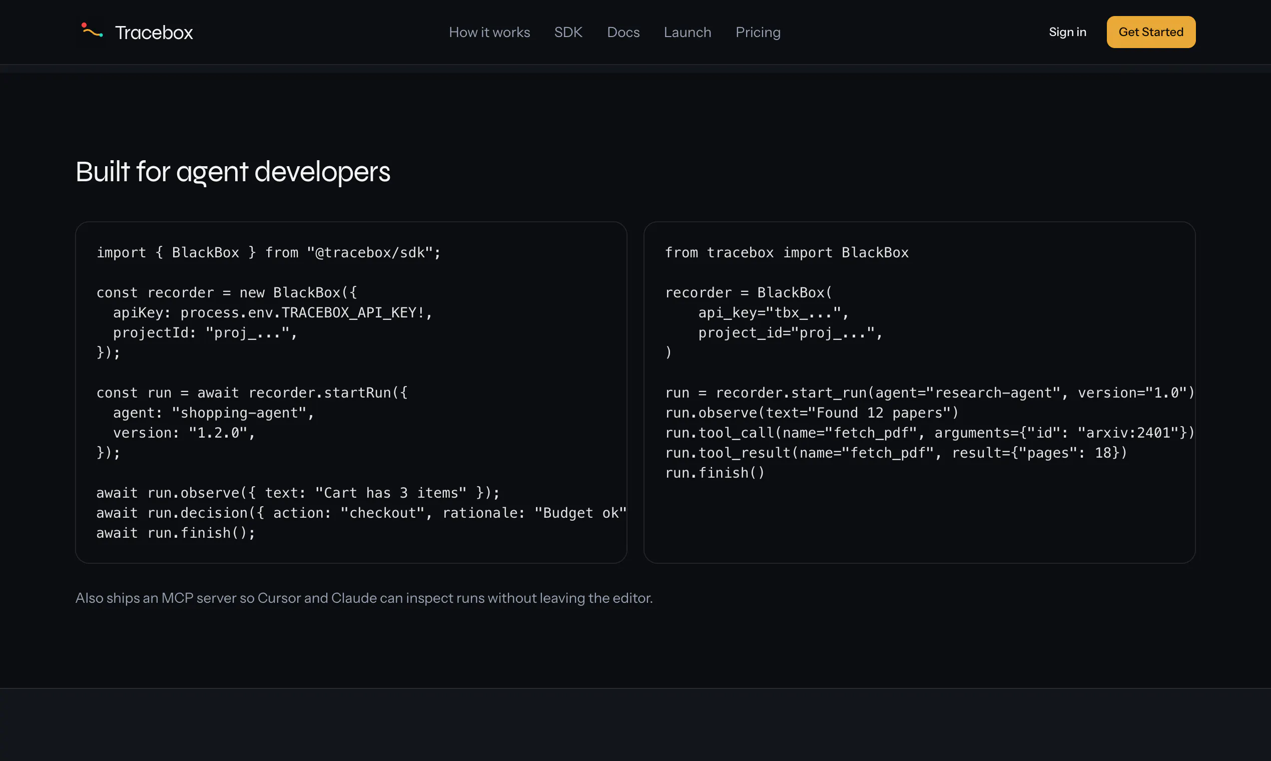Open Docs from the navigation

(623, 33)
